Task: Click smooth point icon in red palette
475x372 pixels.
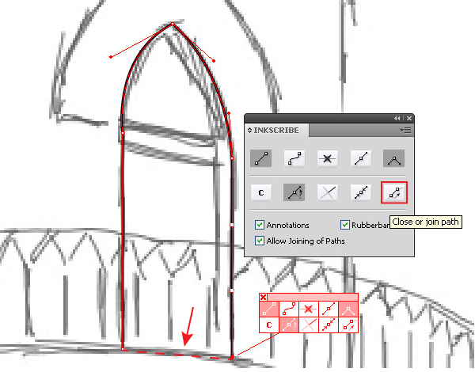Action: pos(329,309)
